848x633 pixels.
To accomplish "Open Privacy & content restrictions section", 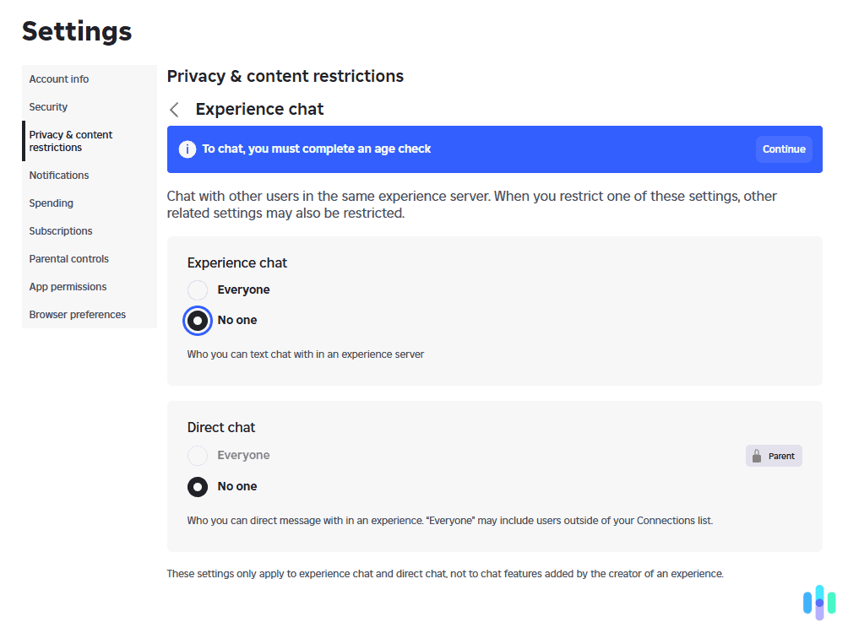I will (x=71, y=141).
